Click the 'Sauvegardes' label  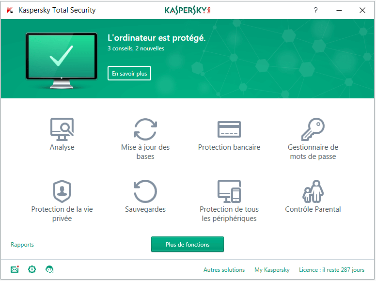pyautogui.click(x=145, y=209)
